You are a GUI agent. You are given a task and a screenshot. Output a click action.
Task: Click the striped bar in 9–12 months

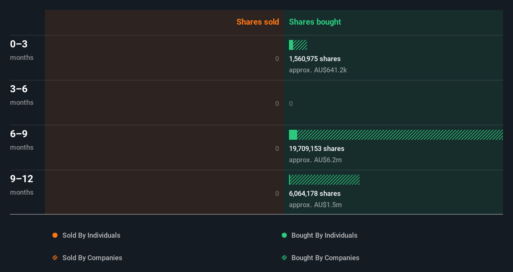tap(324, 180)
